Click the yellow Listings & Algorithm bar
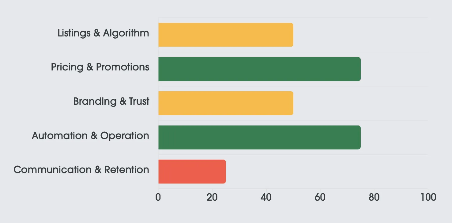Image resolution: width=452 pixels, height=223 pixels. tap(226, 35)
